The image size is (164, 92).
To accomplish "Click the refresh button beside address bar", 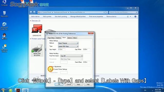I will (x=107, y=12).
